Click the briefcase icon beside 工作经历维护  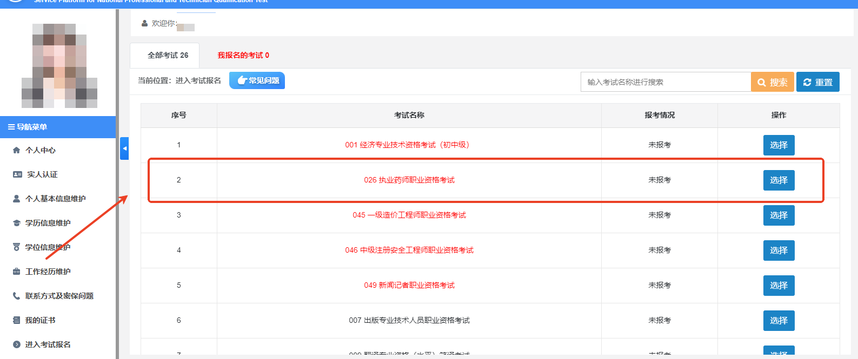(16, 272)
